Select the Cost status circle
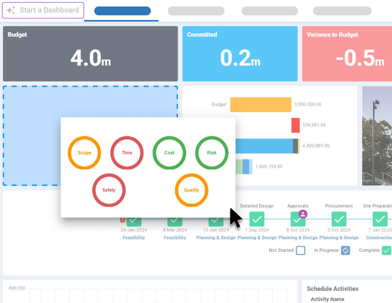This screenshot has height=303, width=392. (169, 153)
